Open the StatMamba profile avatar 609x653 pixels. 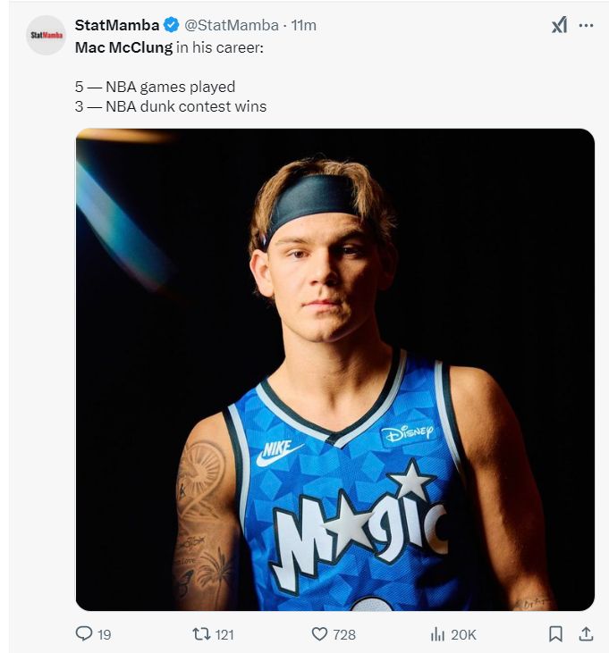(x=46, y=35)
